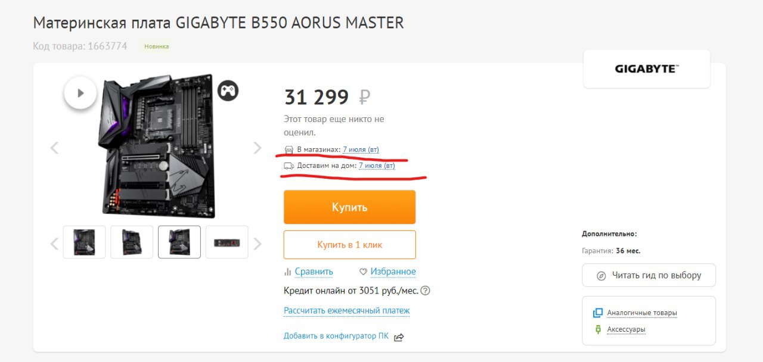Go to previous thumbnails with left arrow
The width and height of the screenshot is (763, 362).
click(x=55, y=243)
